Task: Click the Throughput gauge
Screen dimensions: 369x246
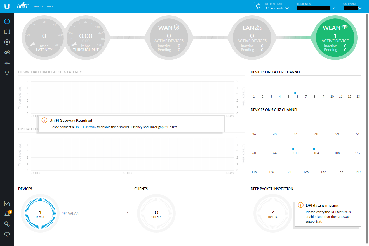Action: coord(86,37)
